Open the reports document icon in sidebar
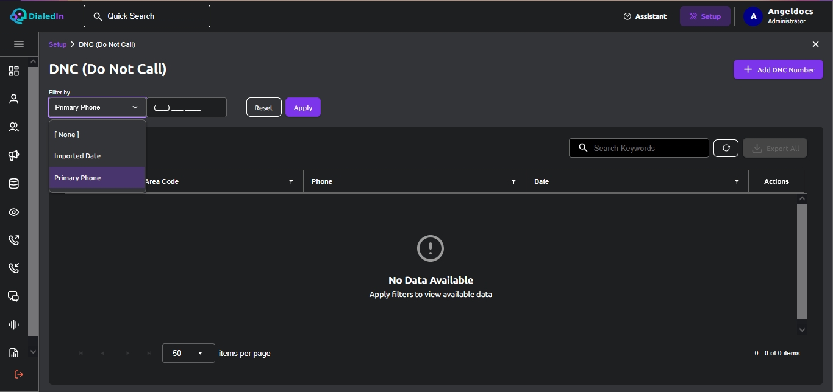The width and height of the screenshot is (833, 392). pos(13,352)
